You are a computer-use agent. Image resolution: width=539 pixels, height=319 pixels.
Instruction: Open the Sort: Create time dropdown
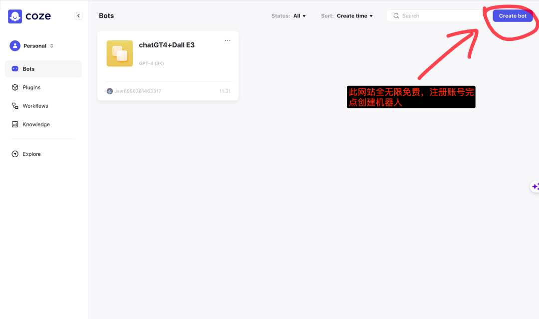coord(347,16)
